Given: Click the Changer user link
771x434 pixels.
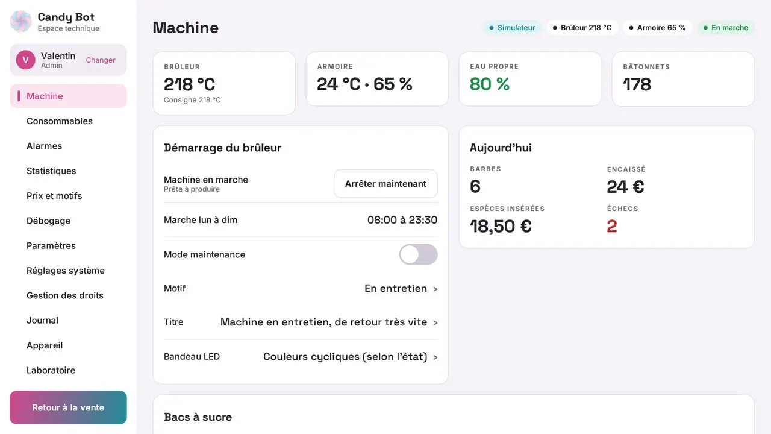Looking at the screenshot, I should (x=101, y=60).
